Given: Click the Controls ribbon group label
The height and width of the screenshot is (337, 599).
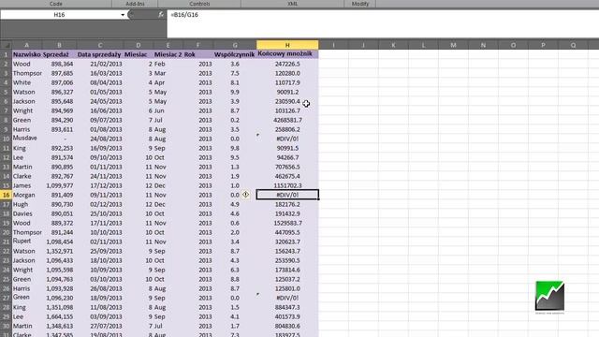Looking at the screenshot, I should click(x=199, y=4).
